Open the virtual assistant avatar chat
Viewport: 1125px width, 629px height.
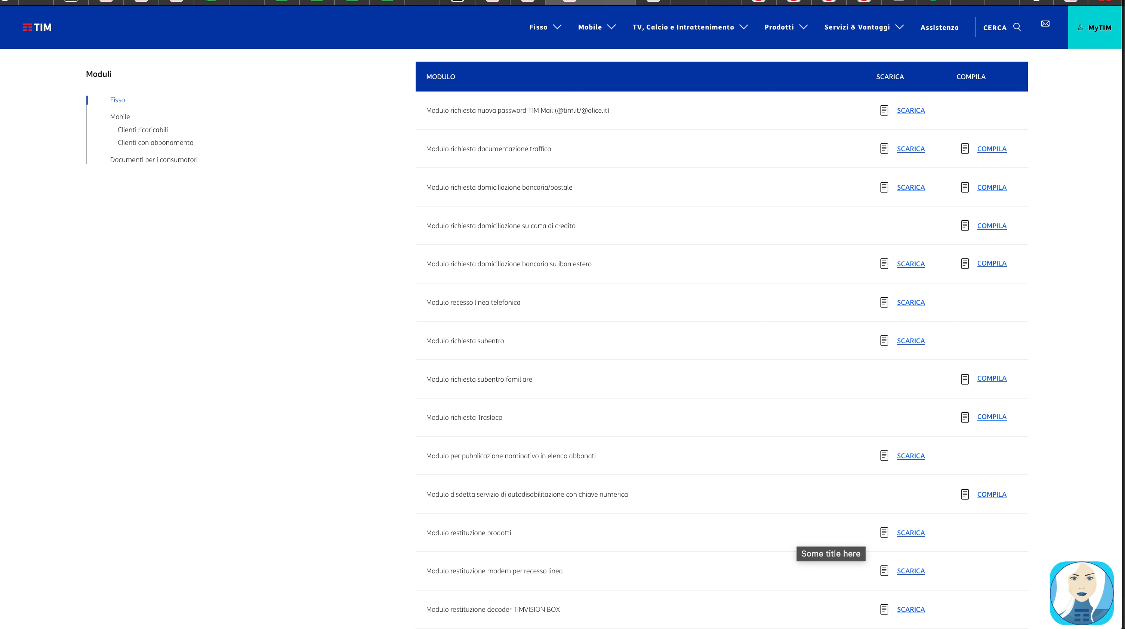[x=1082, y=593]
